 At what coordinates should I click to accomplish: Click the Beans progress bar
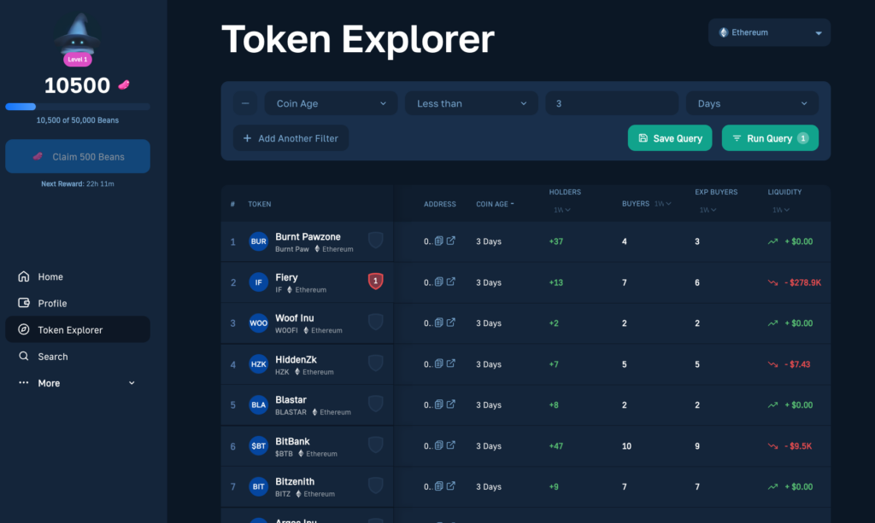coord(78,107)
